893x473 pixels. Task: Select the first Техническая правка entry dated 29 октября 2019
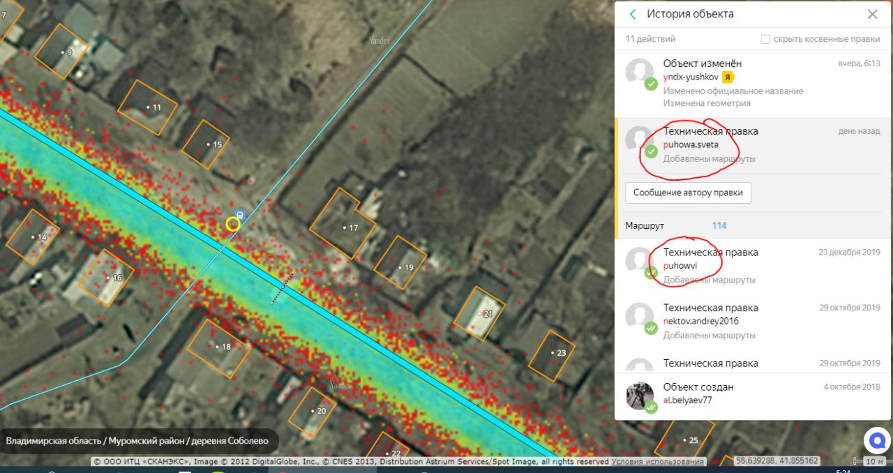click(x=753, y=321)
